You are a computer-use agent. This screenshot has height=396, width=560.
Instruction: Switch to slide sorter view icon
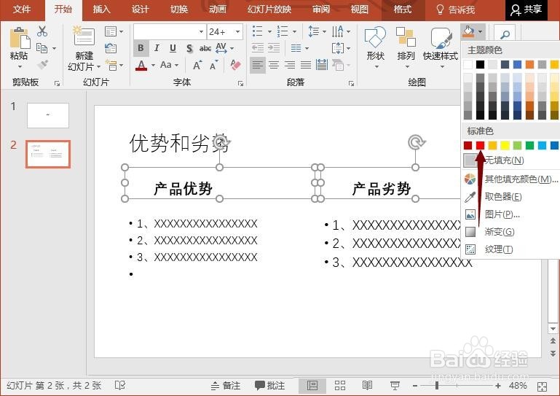pos(340,385)
